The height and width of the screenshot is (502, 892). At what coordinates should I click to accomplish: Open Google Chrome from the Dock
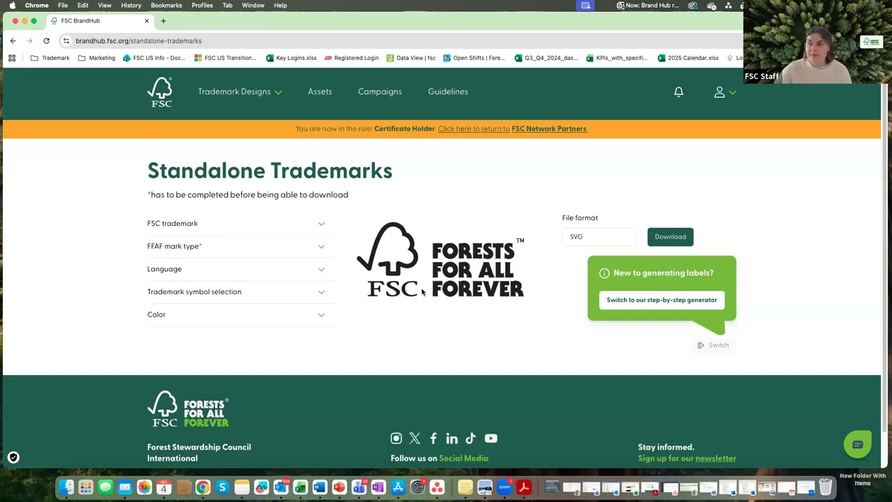click(x=203, y=487)
